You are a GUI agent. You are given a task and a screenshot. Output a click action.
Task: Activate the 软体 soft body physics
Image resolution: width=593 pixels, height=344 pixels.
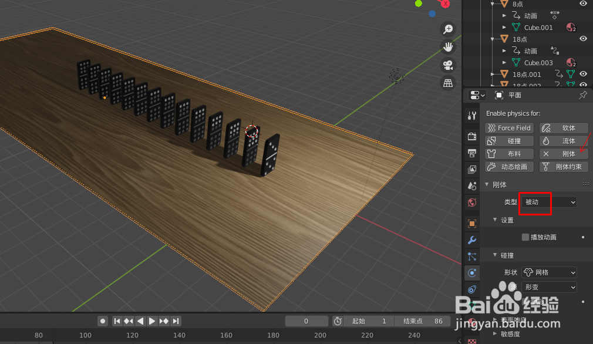pyautogui.click(x=564, y=127)
